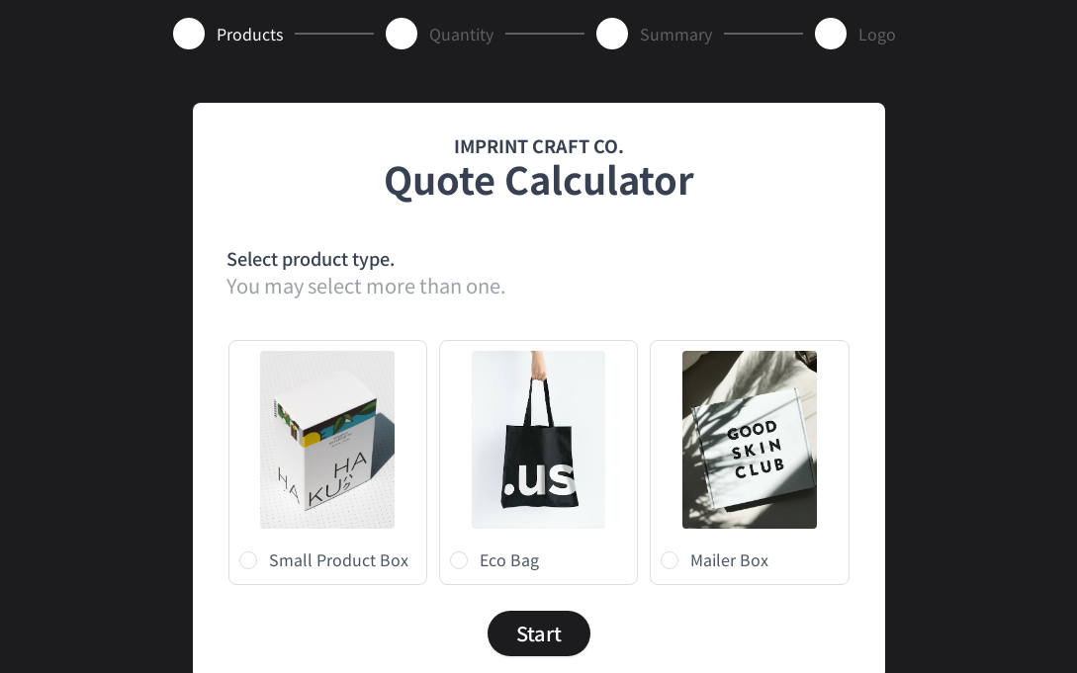Click the Mailer Box label text
Viewport: 1077px width, 673px height.
pos(730,560)
